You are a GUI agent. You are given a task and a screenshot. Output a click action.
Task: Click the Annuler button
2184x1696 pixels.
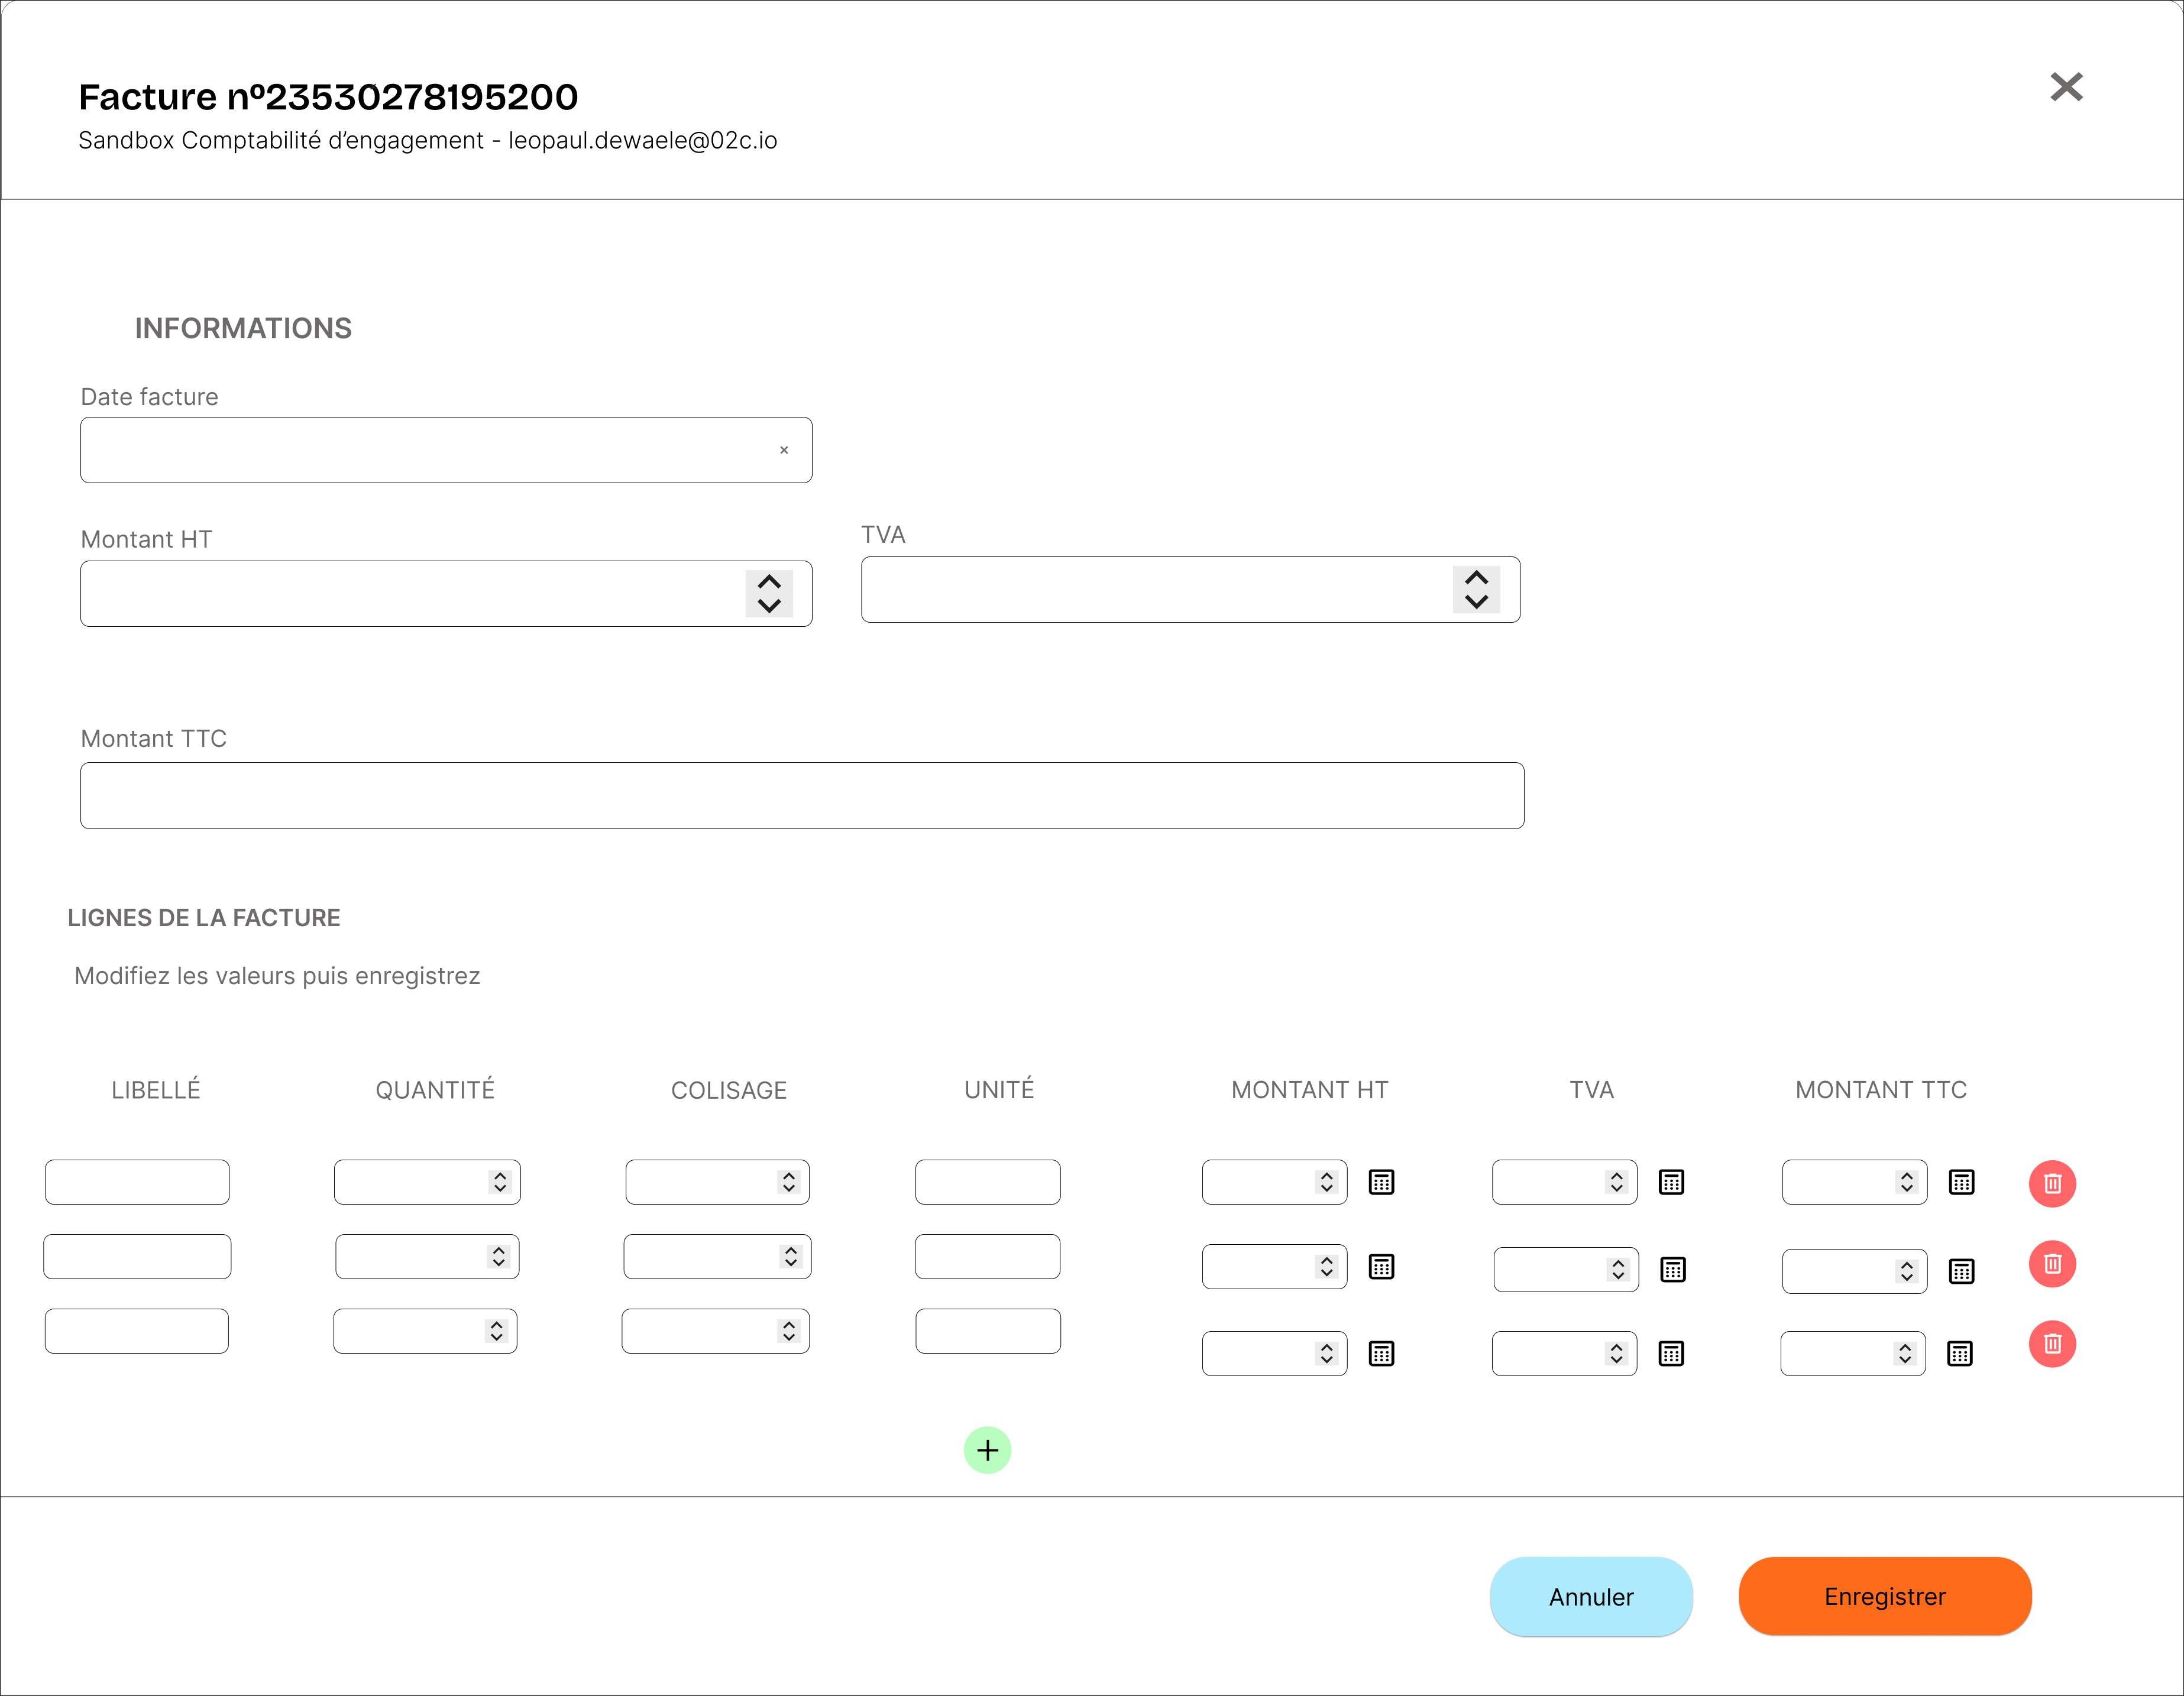[x=1591, y=1597]
